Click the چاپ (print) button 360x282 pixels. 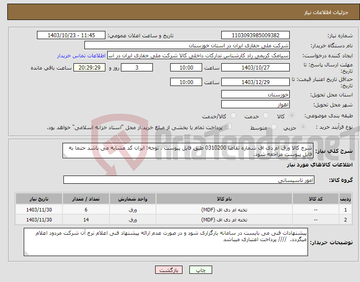coord(200,270)
